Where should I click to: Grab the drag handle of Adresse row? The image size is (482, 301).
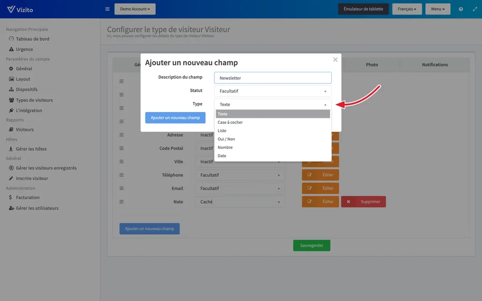121,135
